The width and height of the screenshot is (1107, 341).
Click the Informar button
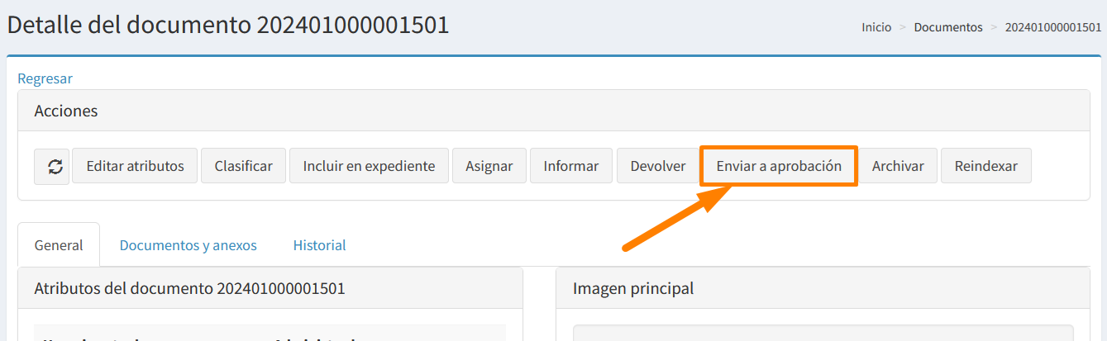tap(570, 166)
